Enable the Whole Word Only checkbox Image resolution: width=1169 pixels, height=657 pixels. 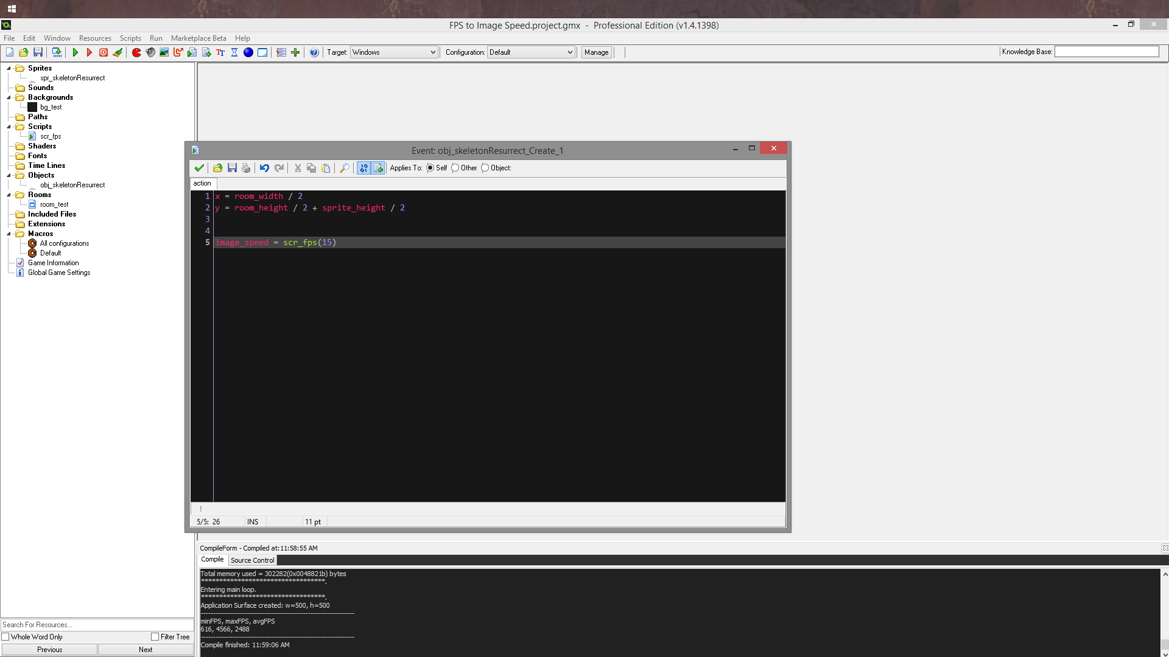click(x=6, y=636)
